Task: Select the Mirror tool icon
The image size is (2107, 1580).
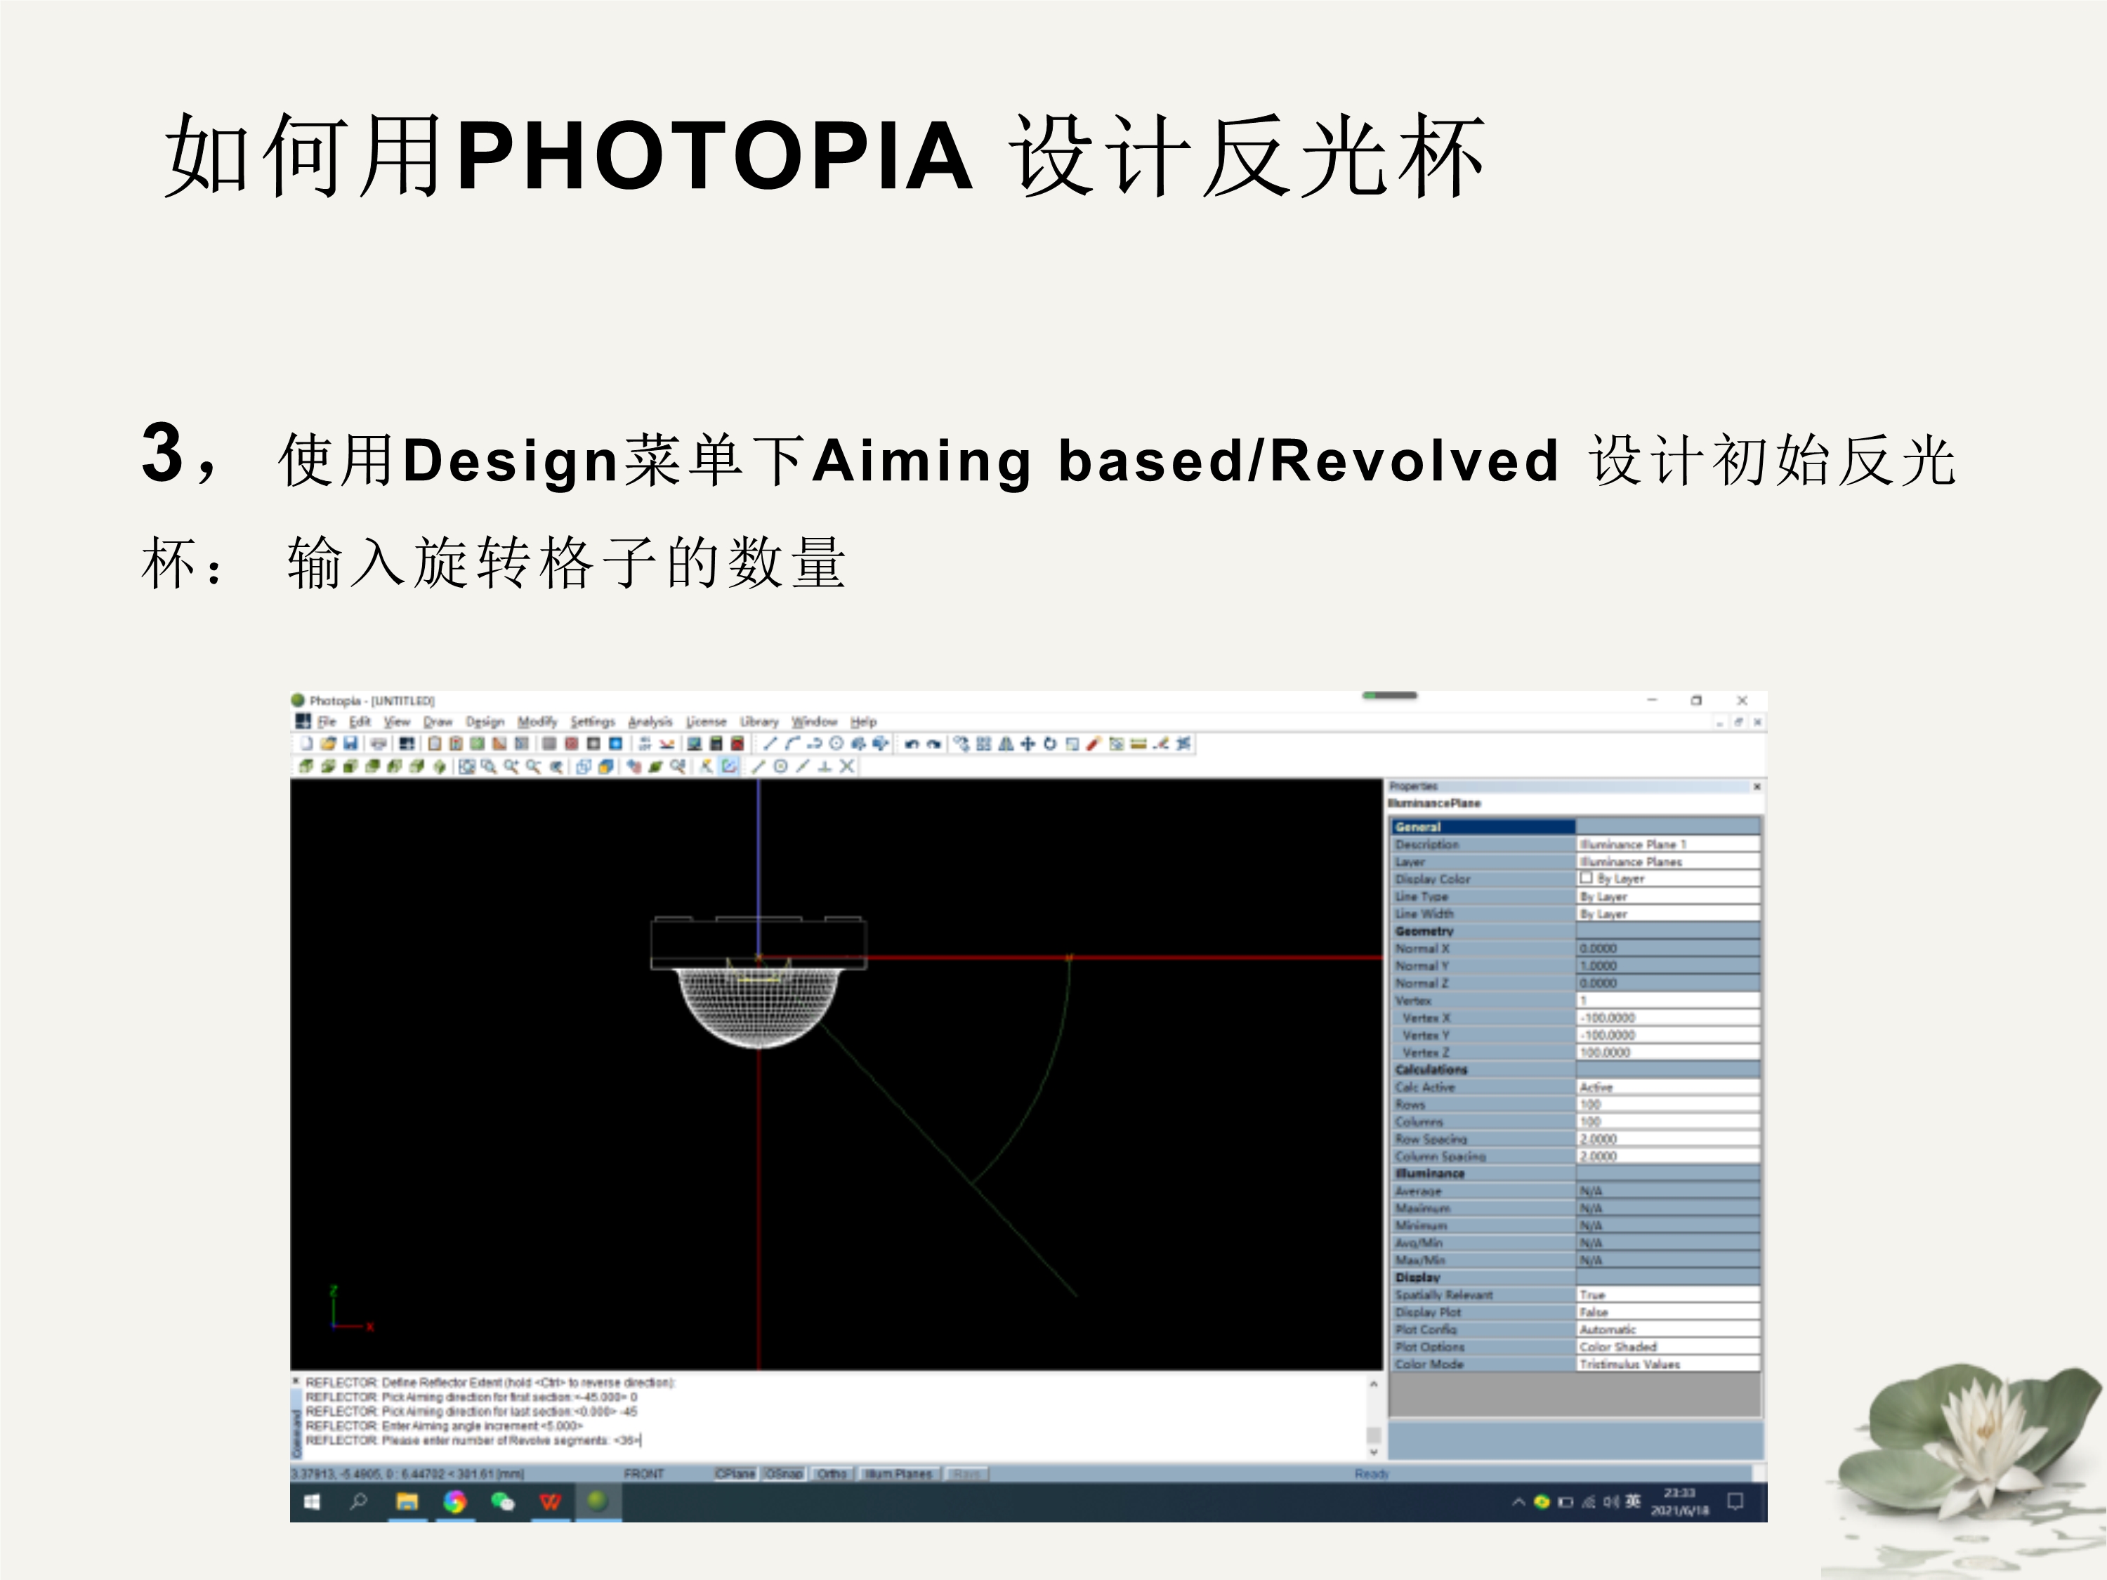Action: coord(1006,744)
